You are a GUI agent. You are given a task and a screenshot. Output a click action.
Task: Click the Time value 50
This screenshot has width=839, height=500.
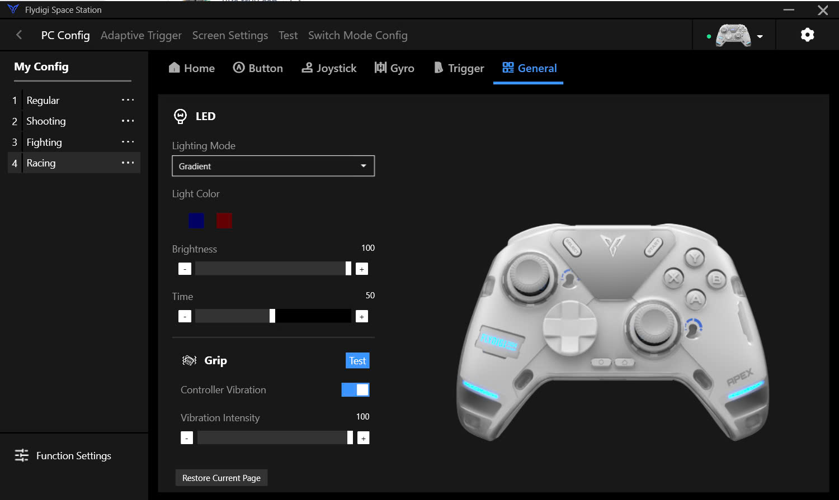click(x=370, y=295)
